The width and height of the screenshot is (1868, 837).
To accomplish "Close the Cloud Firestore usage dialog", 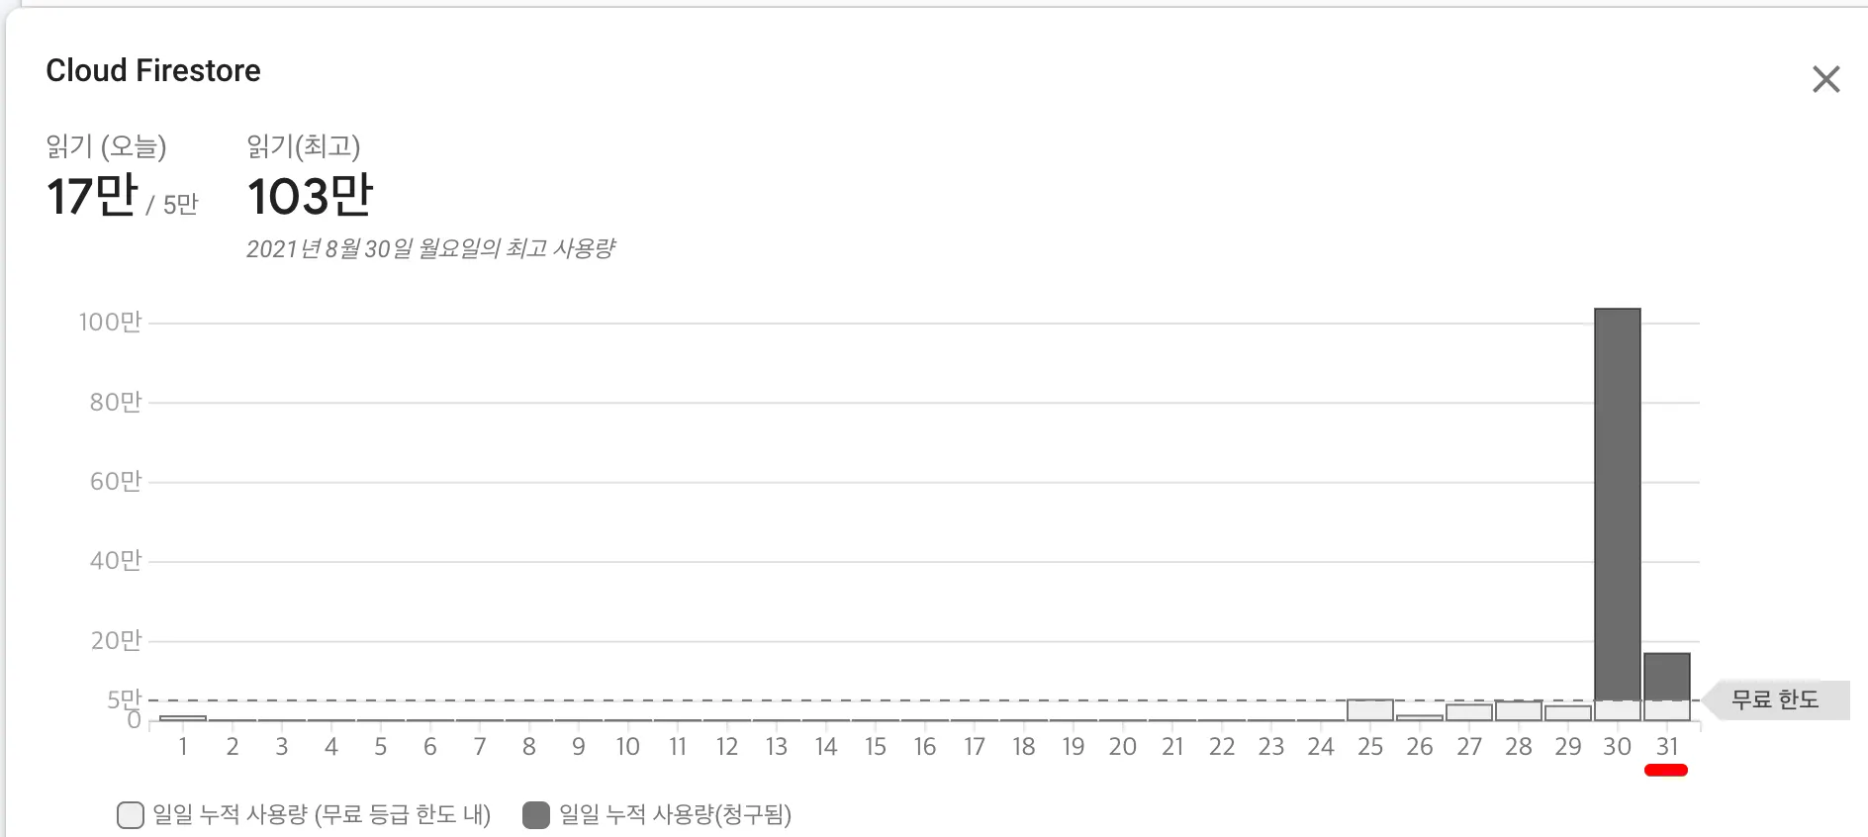I will (1825, 79).
